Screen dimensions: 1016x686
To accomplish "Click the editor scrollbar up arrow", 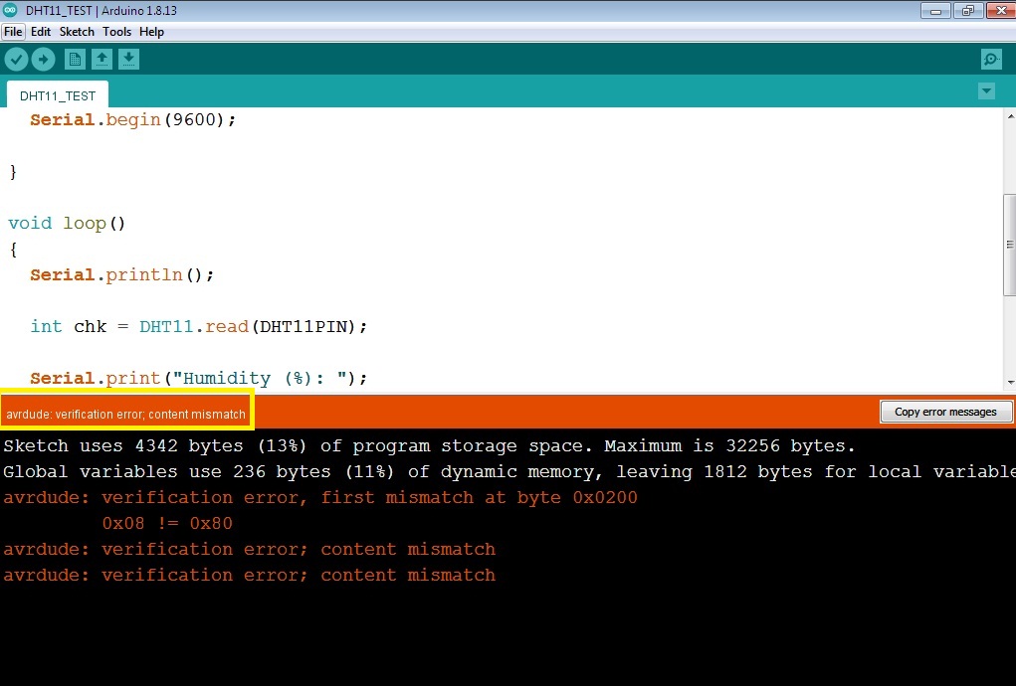I will click(1010, 116).
